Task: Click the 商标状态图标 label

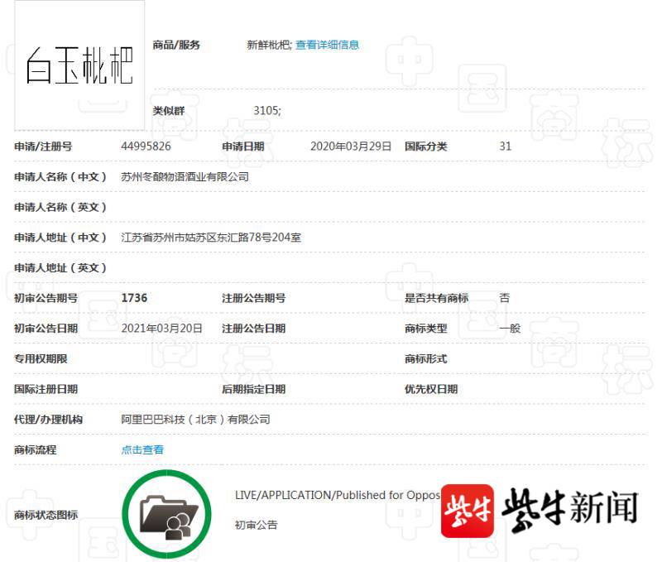Action: tap(46, 515)
